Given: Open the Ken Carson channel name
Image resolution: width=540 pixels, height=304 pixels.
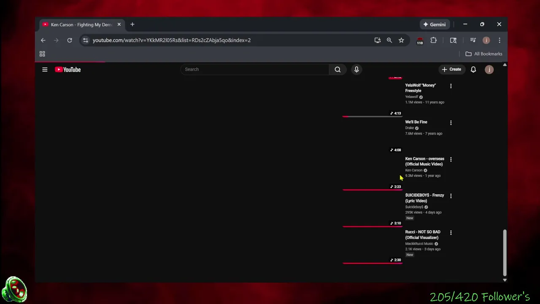Looking at the screenshot, I should [x=414, y=170].
